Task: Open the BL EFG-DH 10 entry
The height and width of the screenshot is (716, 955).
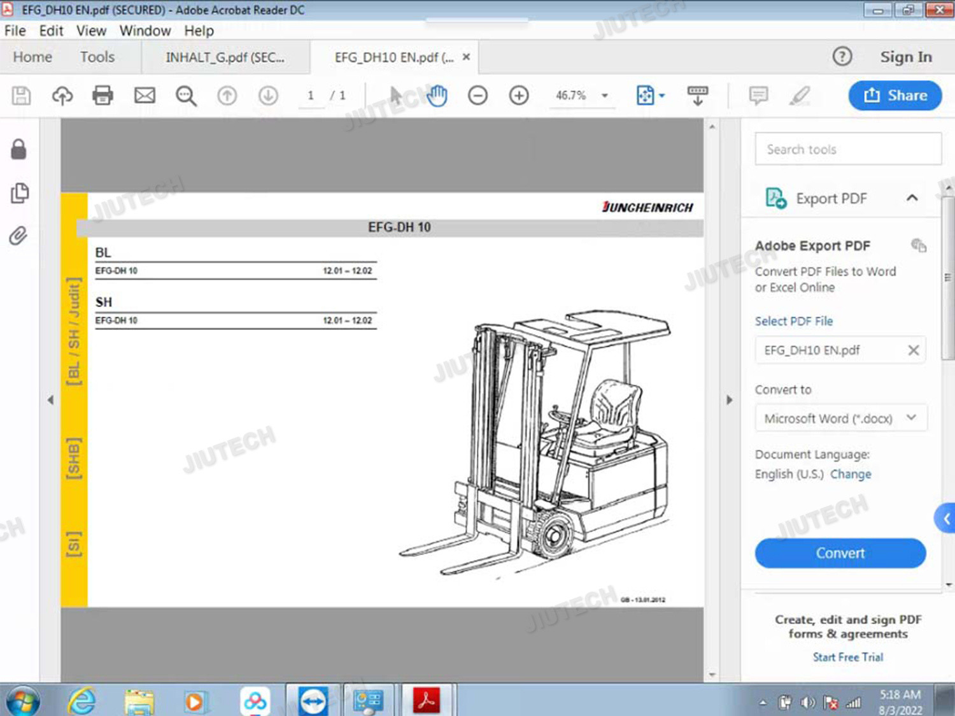Action: tap(236, 271)
